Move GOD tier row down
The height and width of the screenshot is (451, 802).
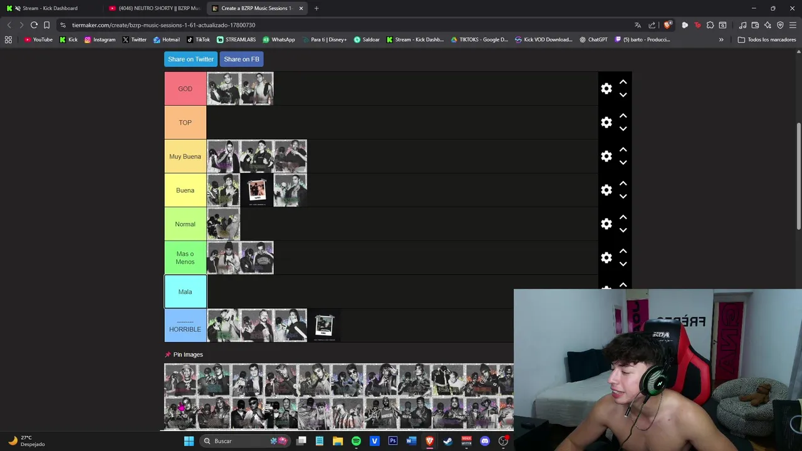[x=623, y=95]
